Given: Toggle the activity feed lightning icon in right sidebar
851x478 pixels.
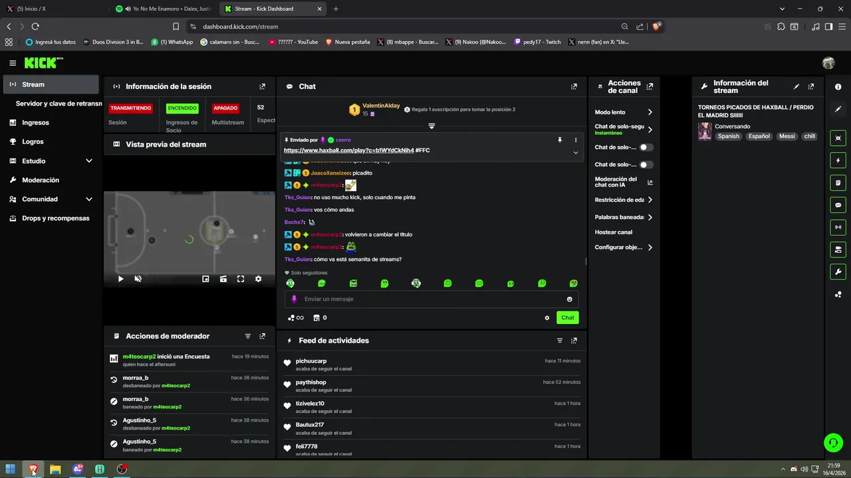Looking at the screenshot, I should [x=838, y=161].
